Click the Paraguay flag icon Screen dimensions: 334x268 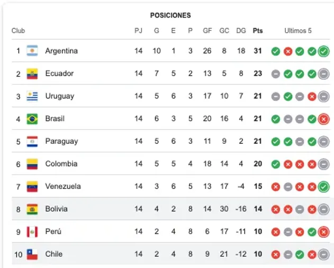pos(32,141)
